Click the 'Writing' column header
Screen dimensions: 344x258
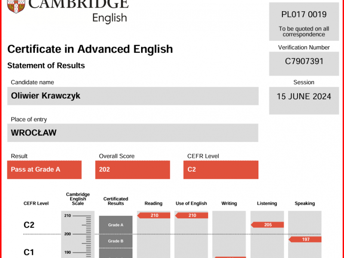(x=229, y=203)
